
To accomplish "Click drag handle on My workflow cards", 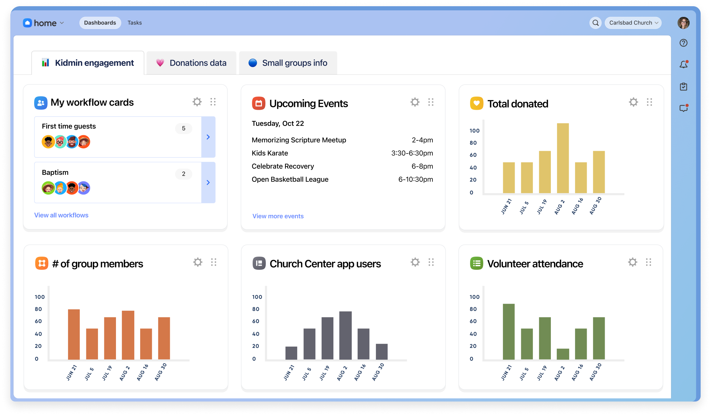I will [213, 102].
